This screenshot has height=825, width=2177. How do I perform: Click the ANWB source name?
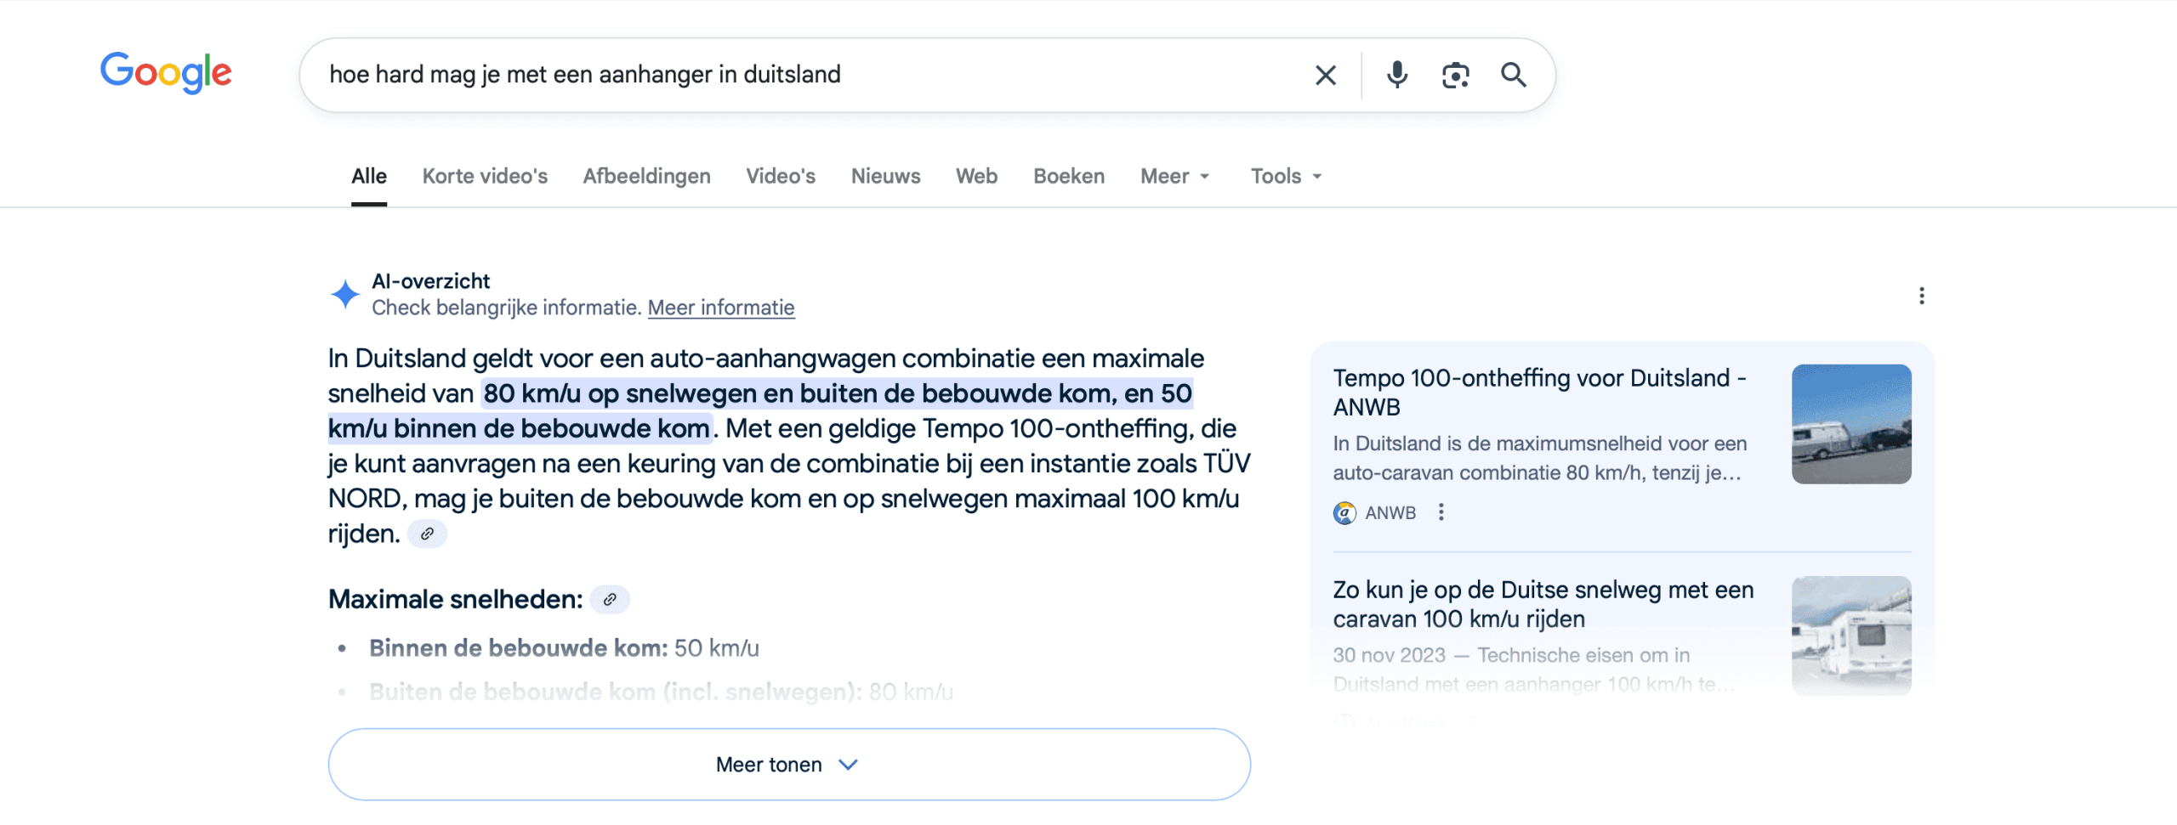coord(1390,513)
